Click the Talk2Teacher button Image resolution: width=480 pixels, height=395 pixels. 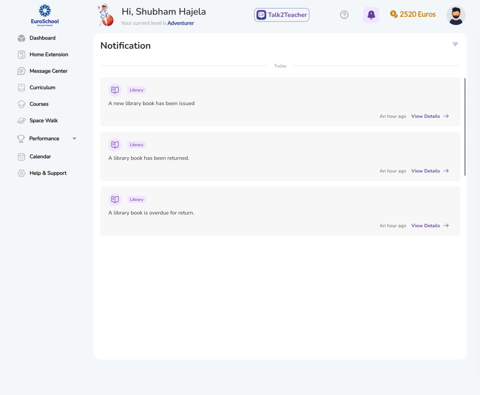pyautogui.click(x=282, y=15)
